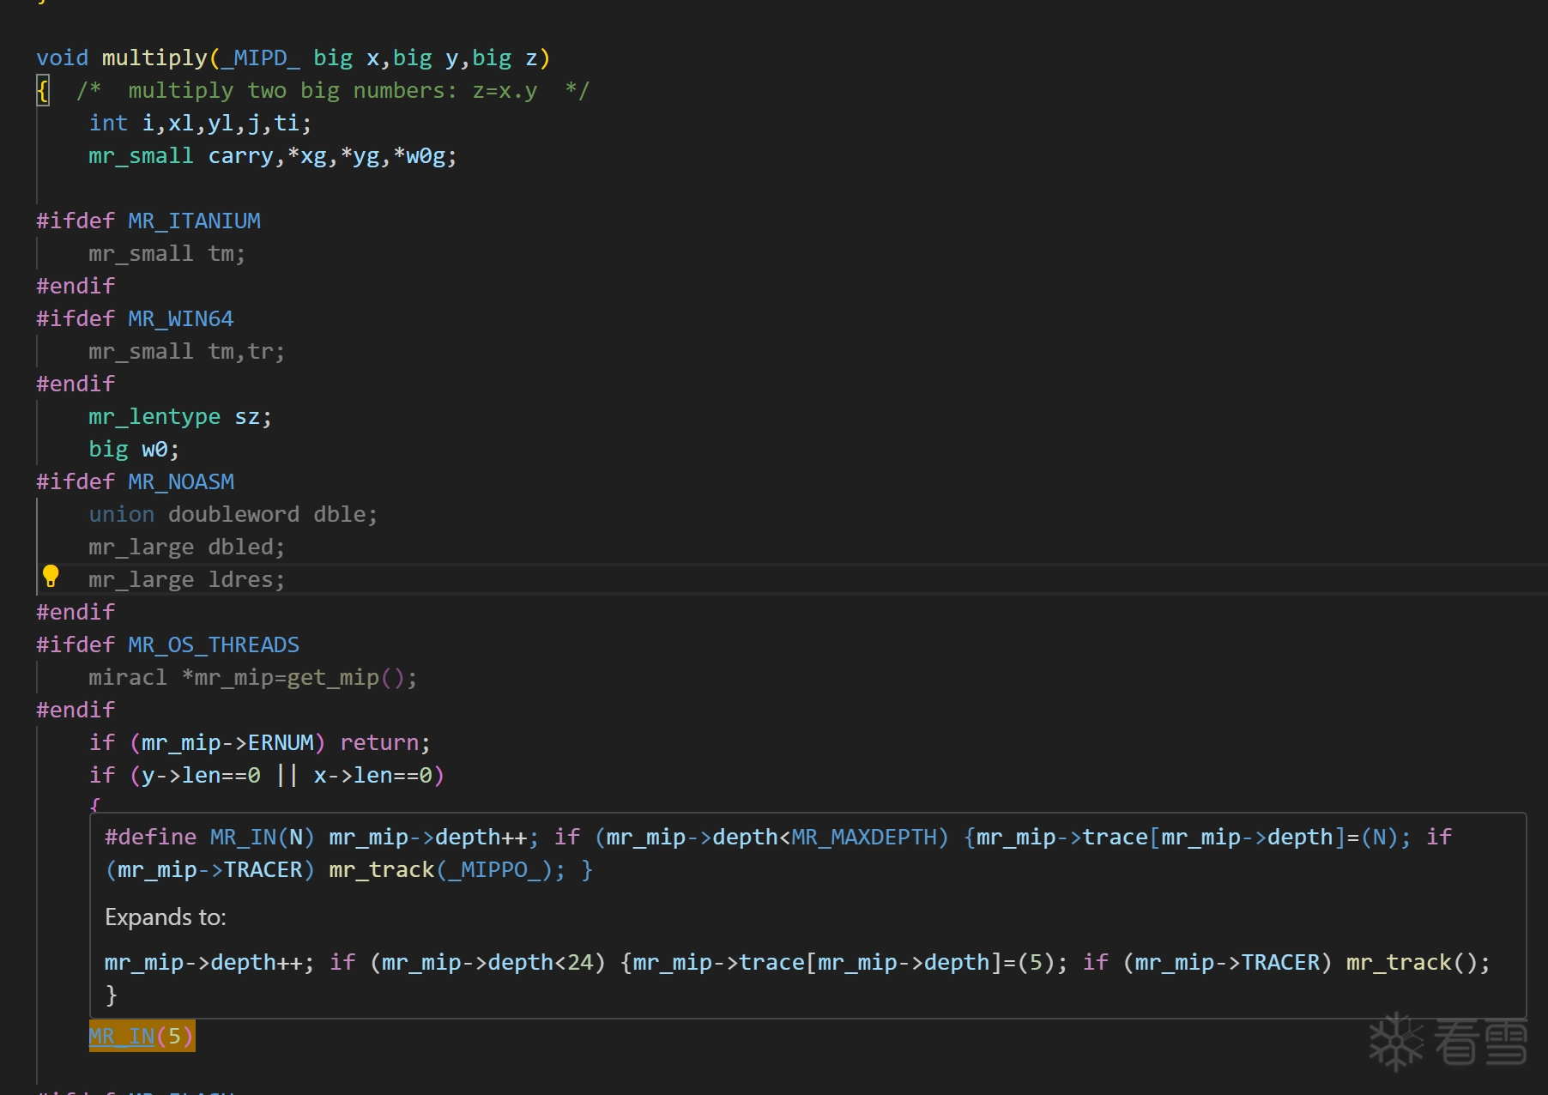Click the yellow lightbulb quick-fix icon
The image size is (1548, 1095).
(x=51, y=577)
